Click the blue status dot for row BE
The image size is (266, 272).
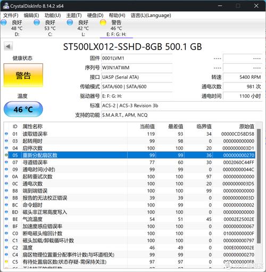point(6,219)
